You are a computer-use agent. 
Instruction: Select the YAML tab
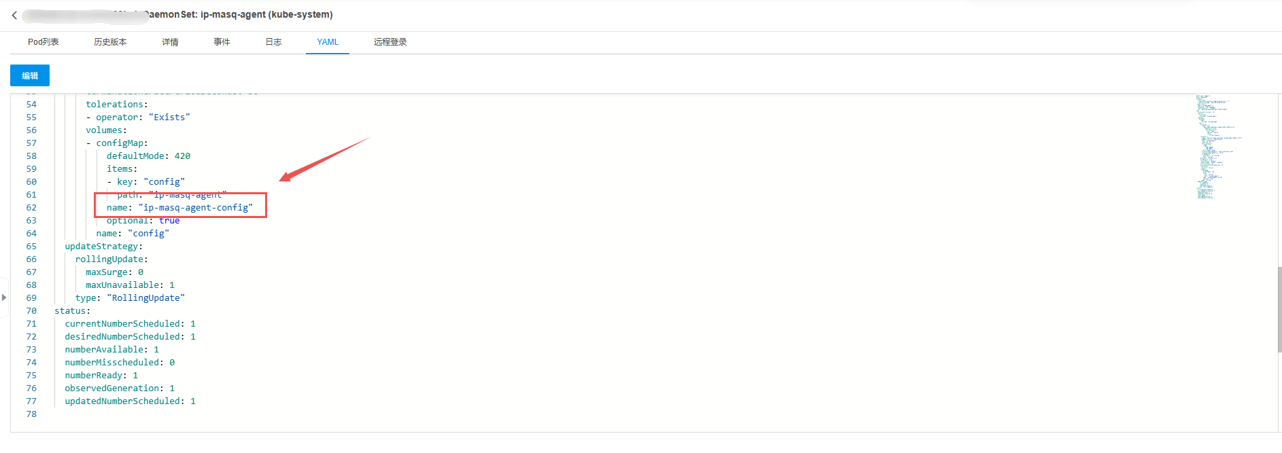point(328,42)
